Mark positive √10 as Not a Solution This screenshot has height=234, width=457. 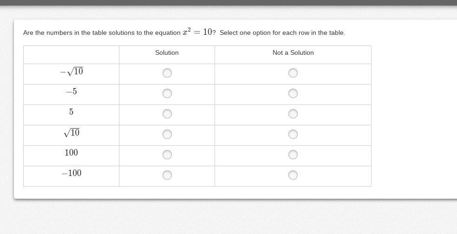pos(293,134)
